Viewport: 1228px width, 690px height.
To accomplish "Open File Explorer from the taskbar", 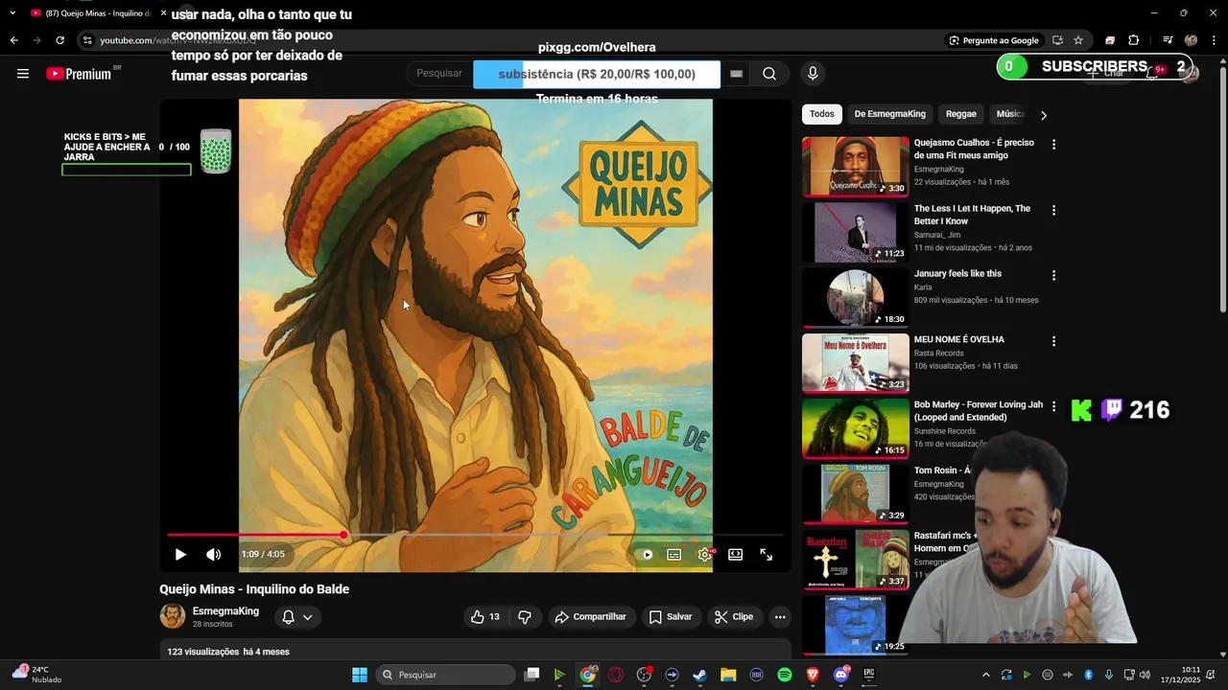I will click(728, 675).
